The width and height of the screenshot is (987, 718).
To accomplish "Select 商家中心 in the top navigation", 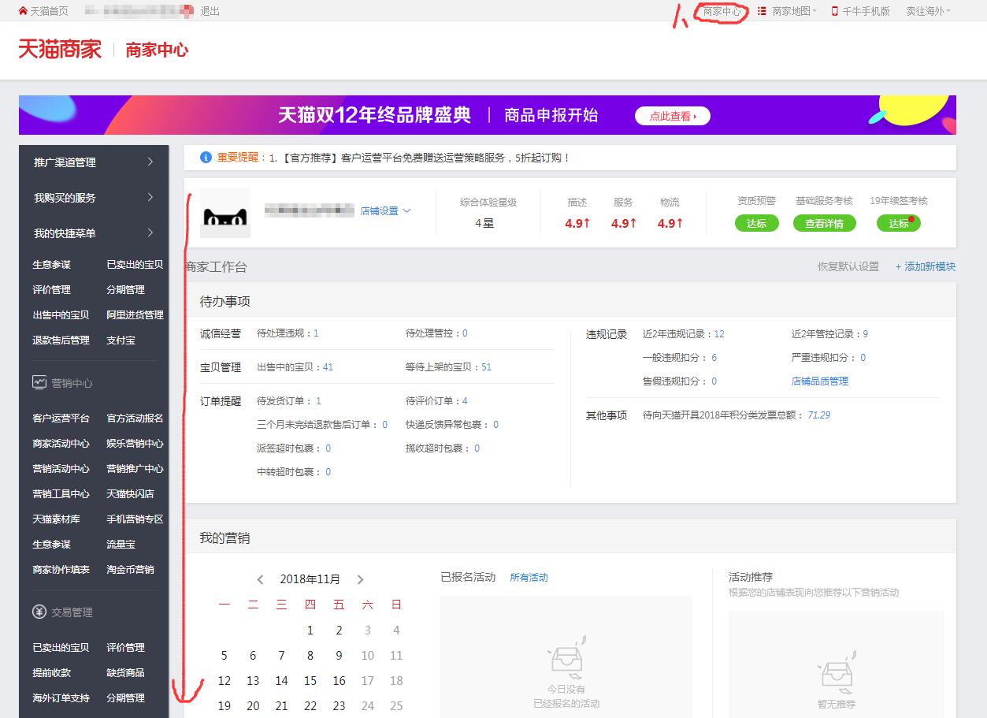I will [722, 12].
